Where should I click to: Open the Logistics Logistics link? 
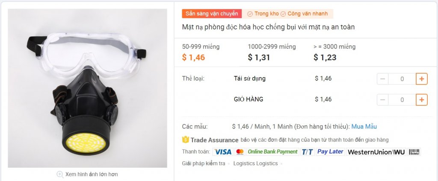pyautogui.click(x=256, y=163)
